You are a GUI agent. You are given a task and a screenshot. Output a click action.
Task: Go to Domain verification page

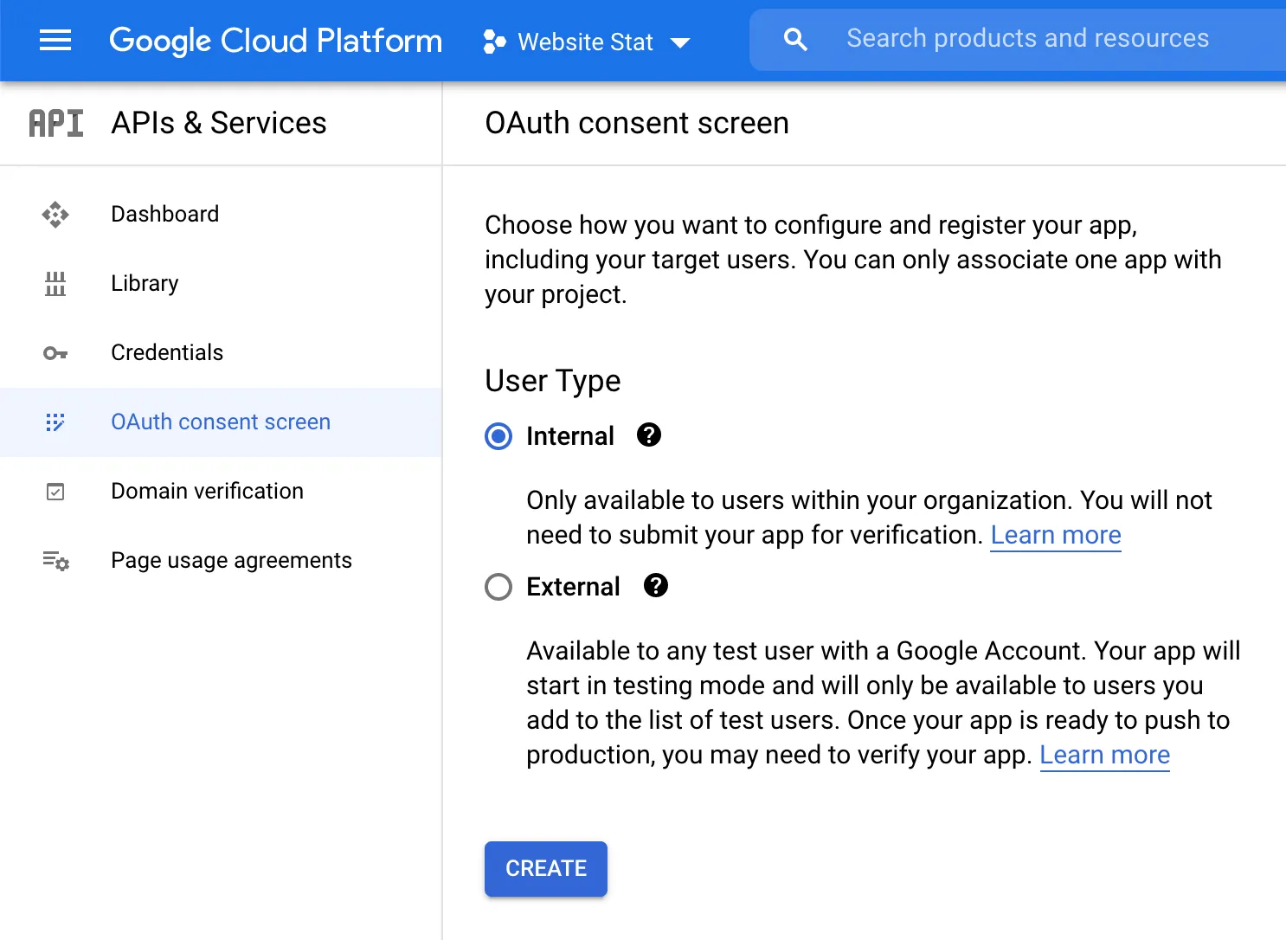pyautogui.click(x=207, y=491)
